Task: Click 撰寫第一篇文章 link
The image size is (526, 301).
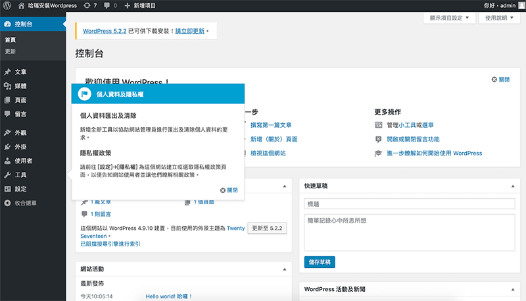Action: click(271, 125)
